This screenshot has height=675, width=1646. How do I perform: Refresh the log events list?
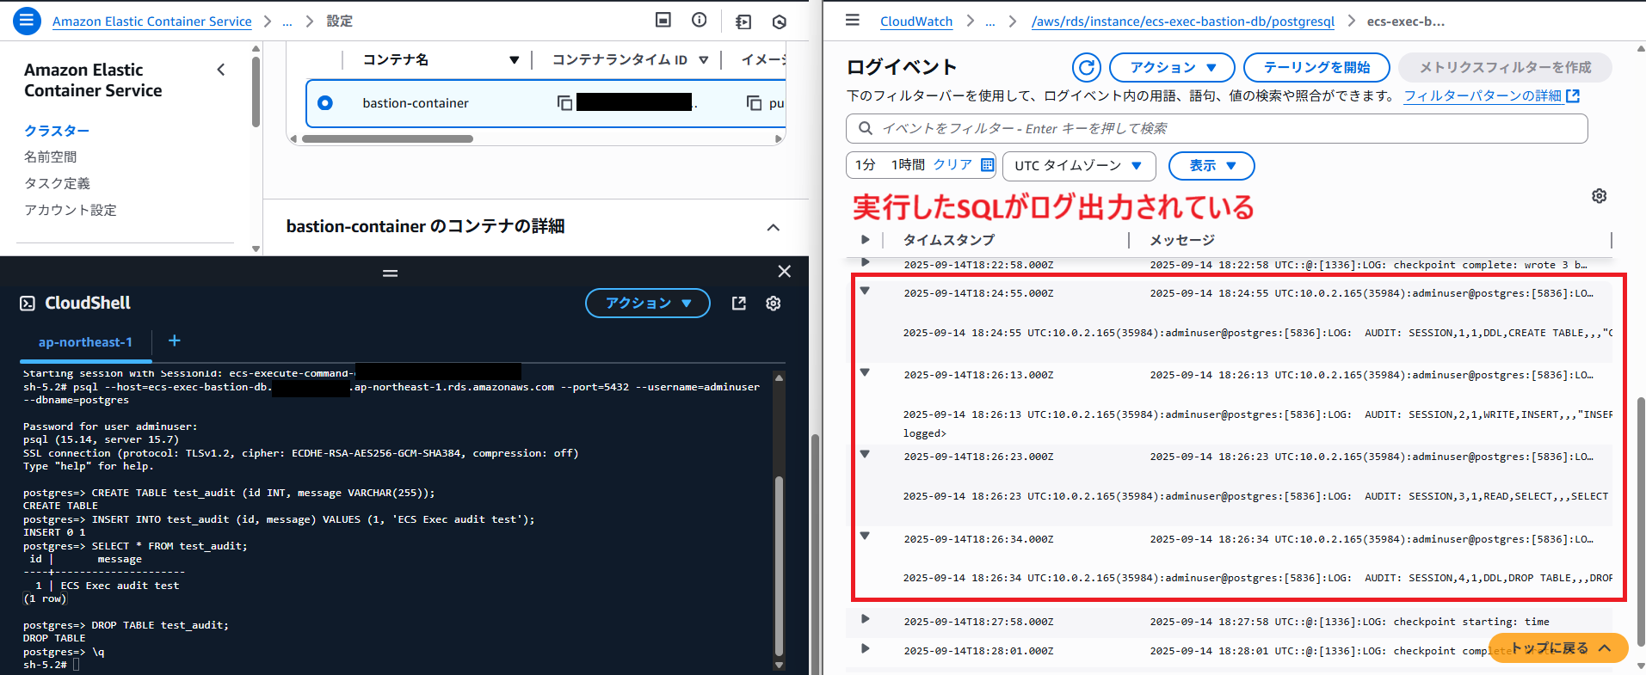pos(1087,67)
